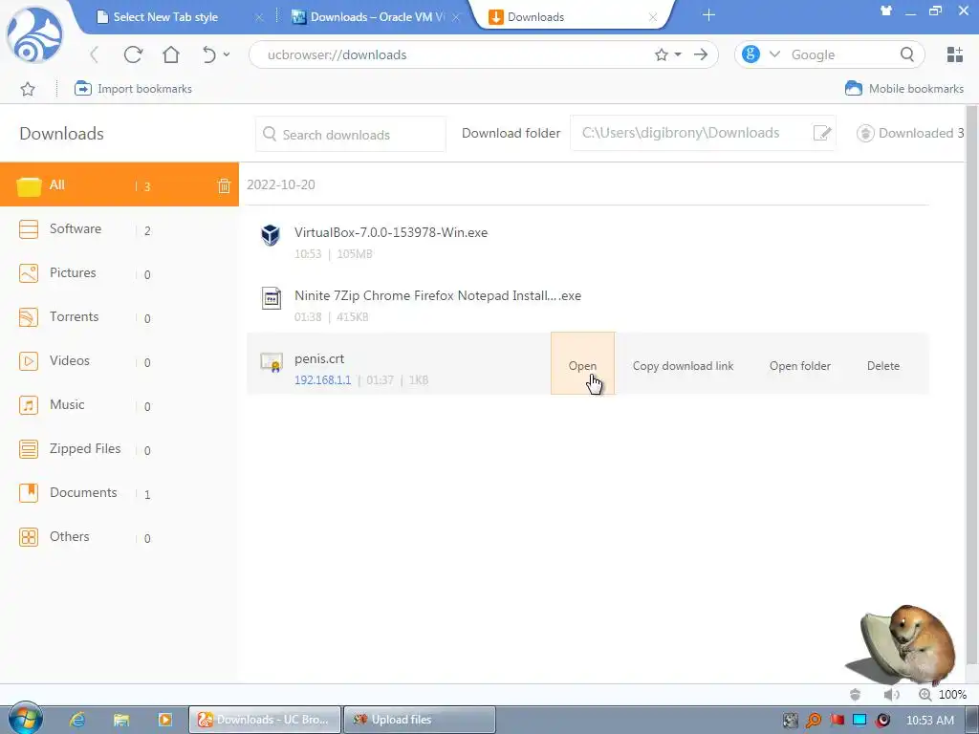The height and width of the screenshot is (734, 979).
Task: Open the skin/theme shirt icon
Action: (886, 11)
